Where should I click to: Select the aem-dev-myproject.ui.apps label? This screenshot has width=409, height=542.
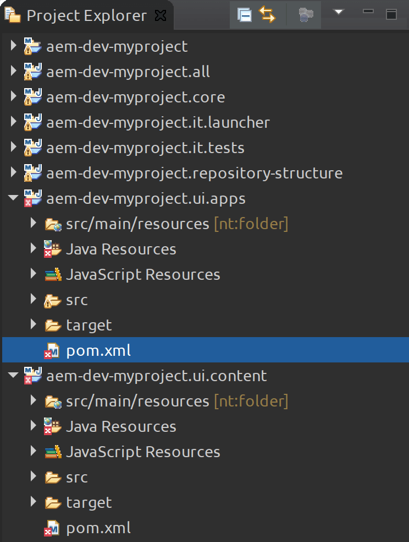pyautogui.click(x=146, y=199)
